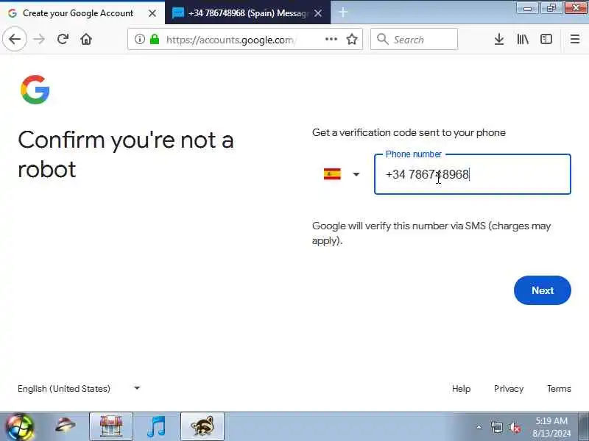Click the Next button

542,290
